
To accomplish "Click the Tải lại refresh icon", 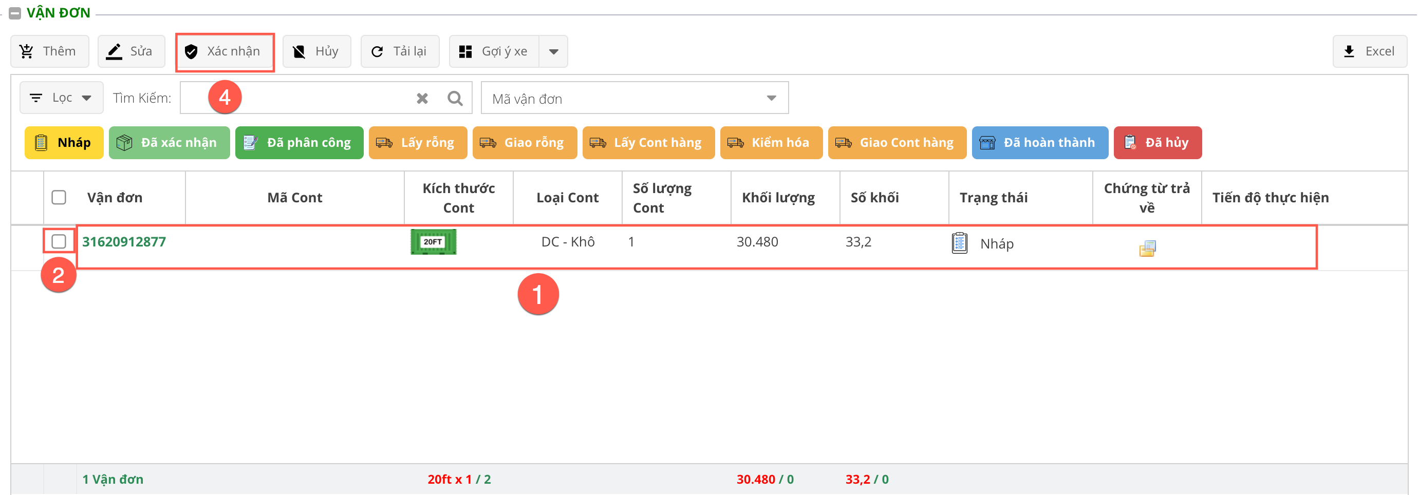I will [377, 52].
